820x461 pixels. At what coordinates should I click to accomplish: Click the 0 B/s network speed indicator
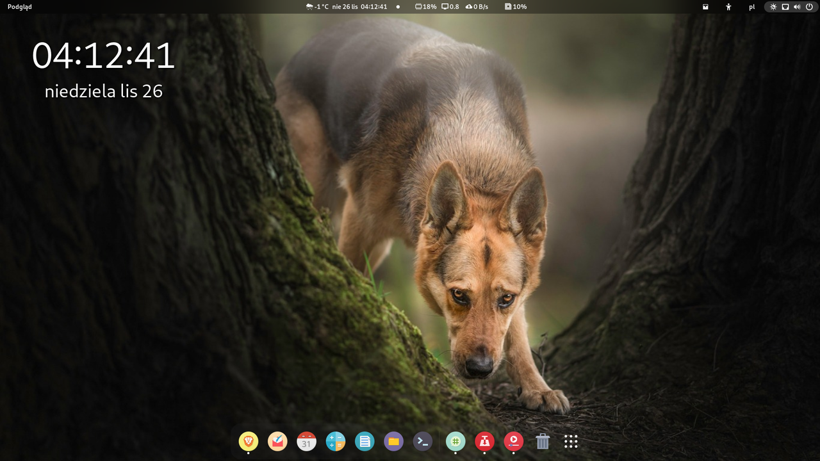point(477,6)
